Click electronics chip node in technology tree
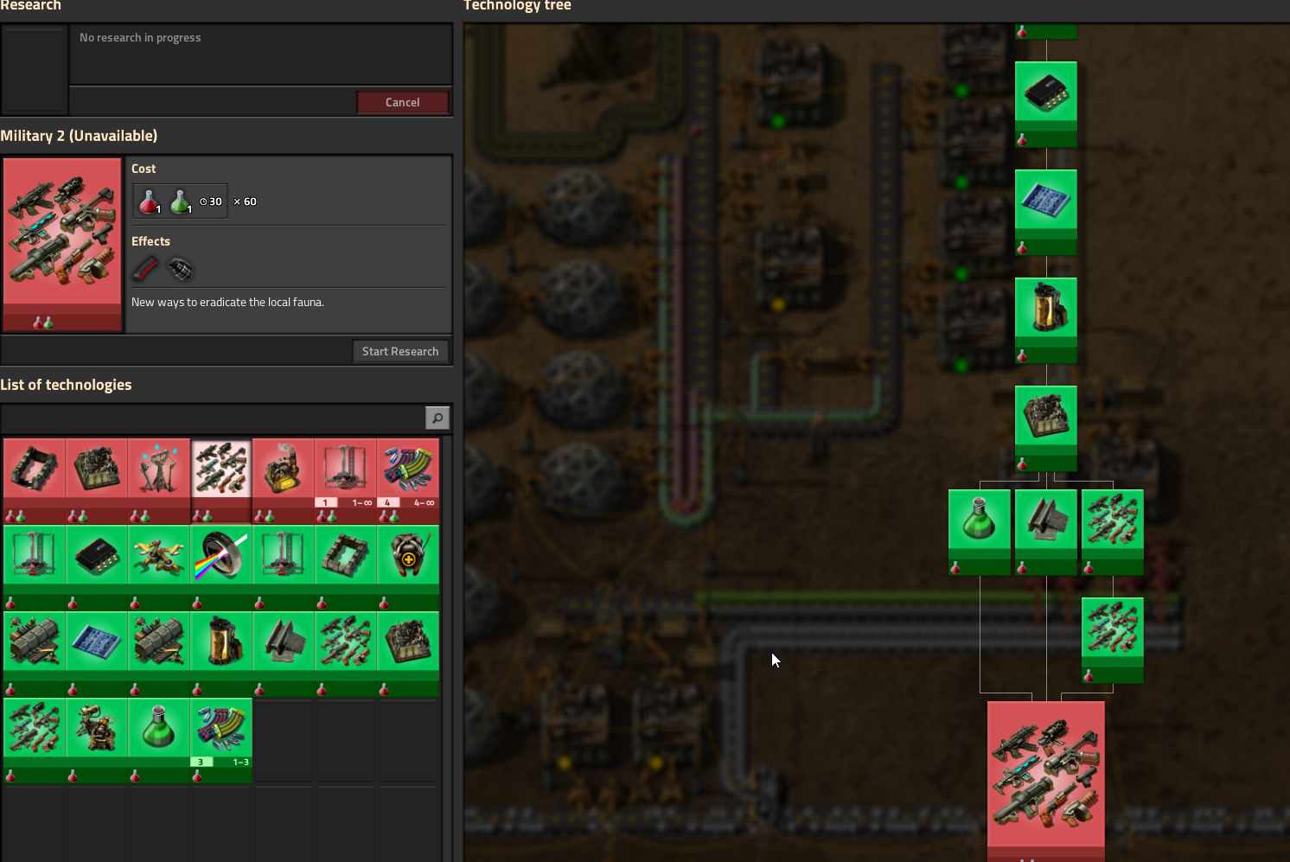 [x=1046, y=104]
